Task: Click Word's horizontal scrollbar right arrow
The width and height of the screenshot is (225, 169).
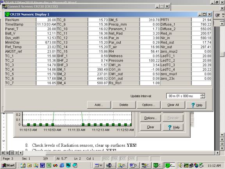Action: click(x=218, y=153)
